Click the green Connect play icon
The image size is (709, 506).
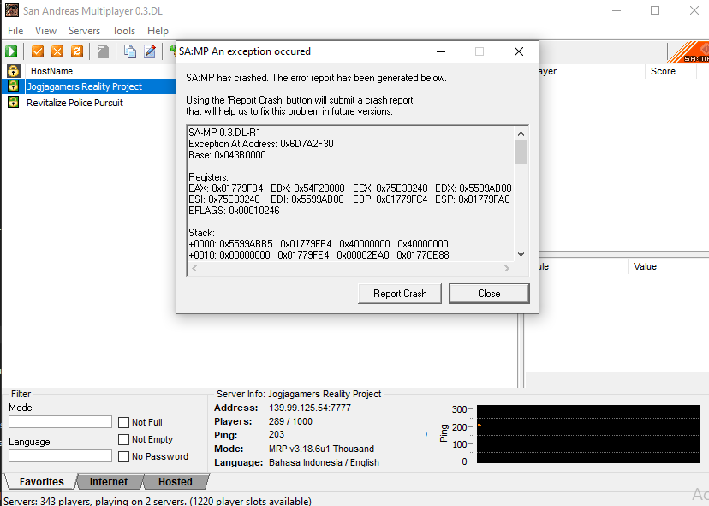pos(11,51)
